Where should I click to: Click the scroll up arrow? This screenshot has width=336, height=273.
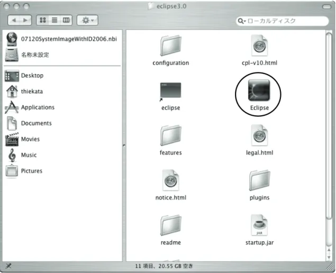329,250
